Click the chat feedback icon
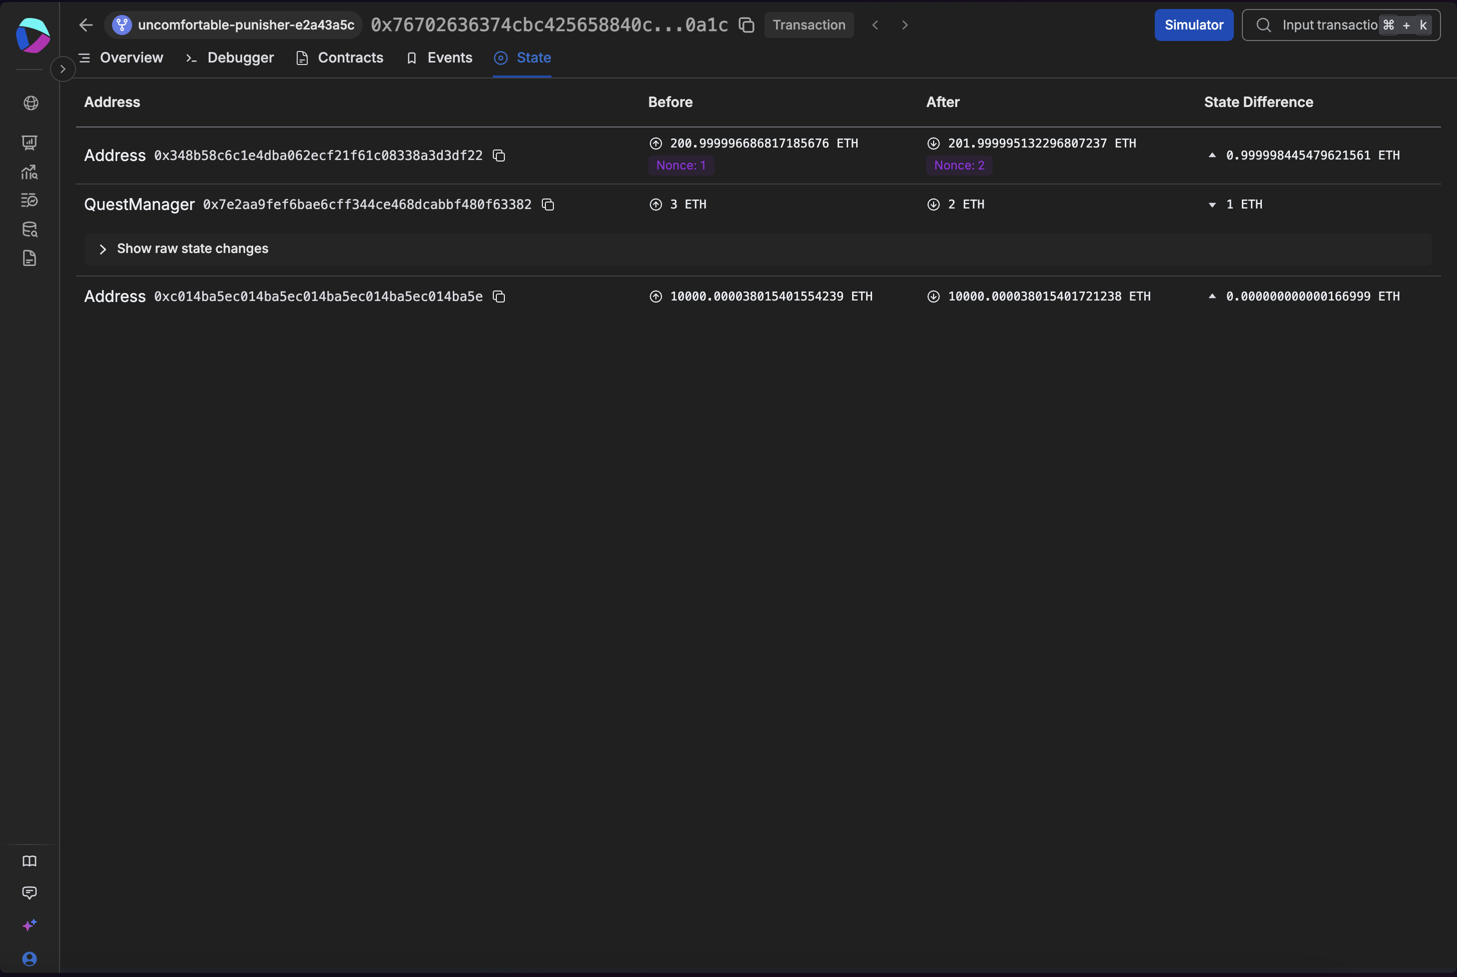This screenshot has height=977, width=1457. pyautogui.click(x=30, y=892)
